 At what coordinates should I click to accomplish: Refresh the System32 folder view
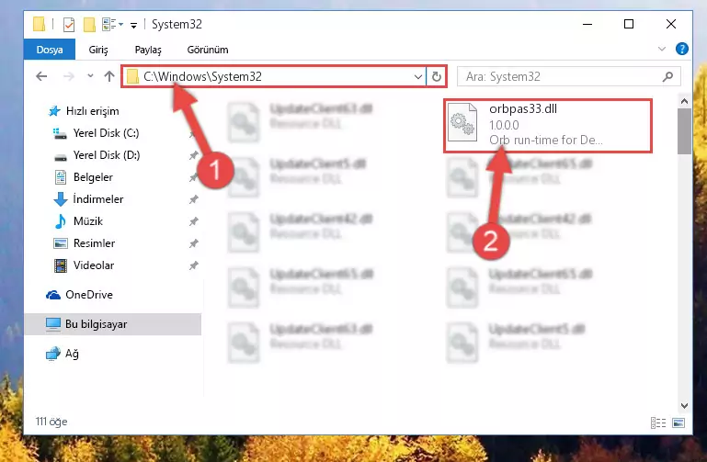click(x=436, y=77)
